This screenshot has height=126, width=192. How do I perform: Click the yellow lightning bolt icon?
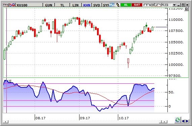[x=118, y=5]
